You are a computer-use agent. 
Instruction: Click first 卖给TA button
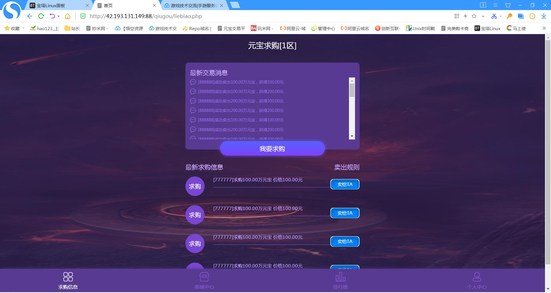coord(345,184)
